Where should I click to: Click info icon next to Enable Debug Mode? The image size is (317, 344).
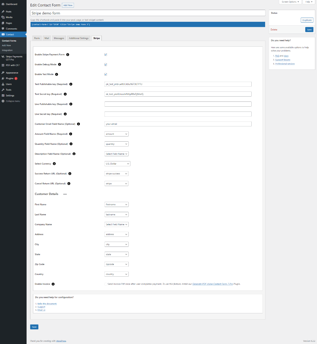[x=60, y=64]
